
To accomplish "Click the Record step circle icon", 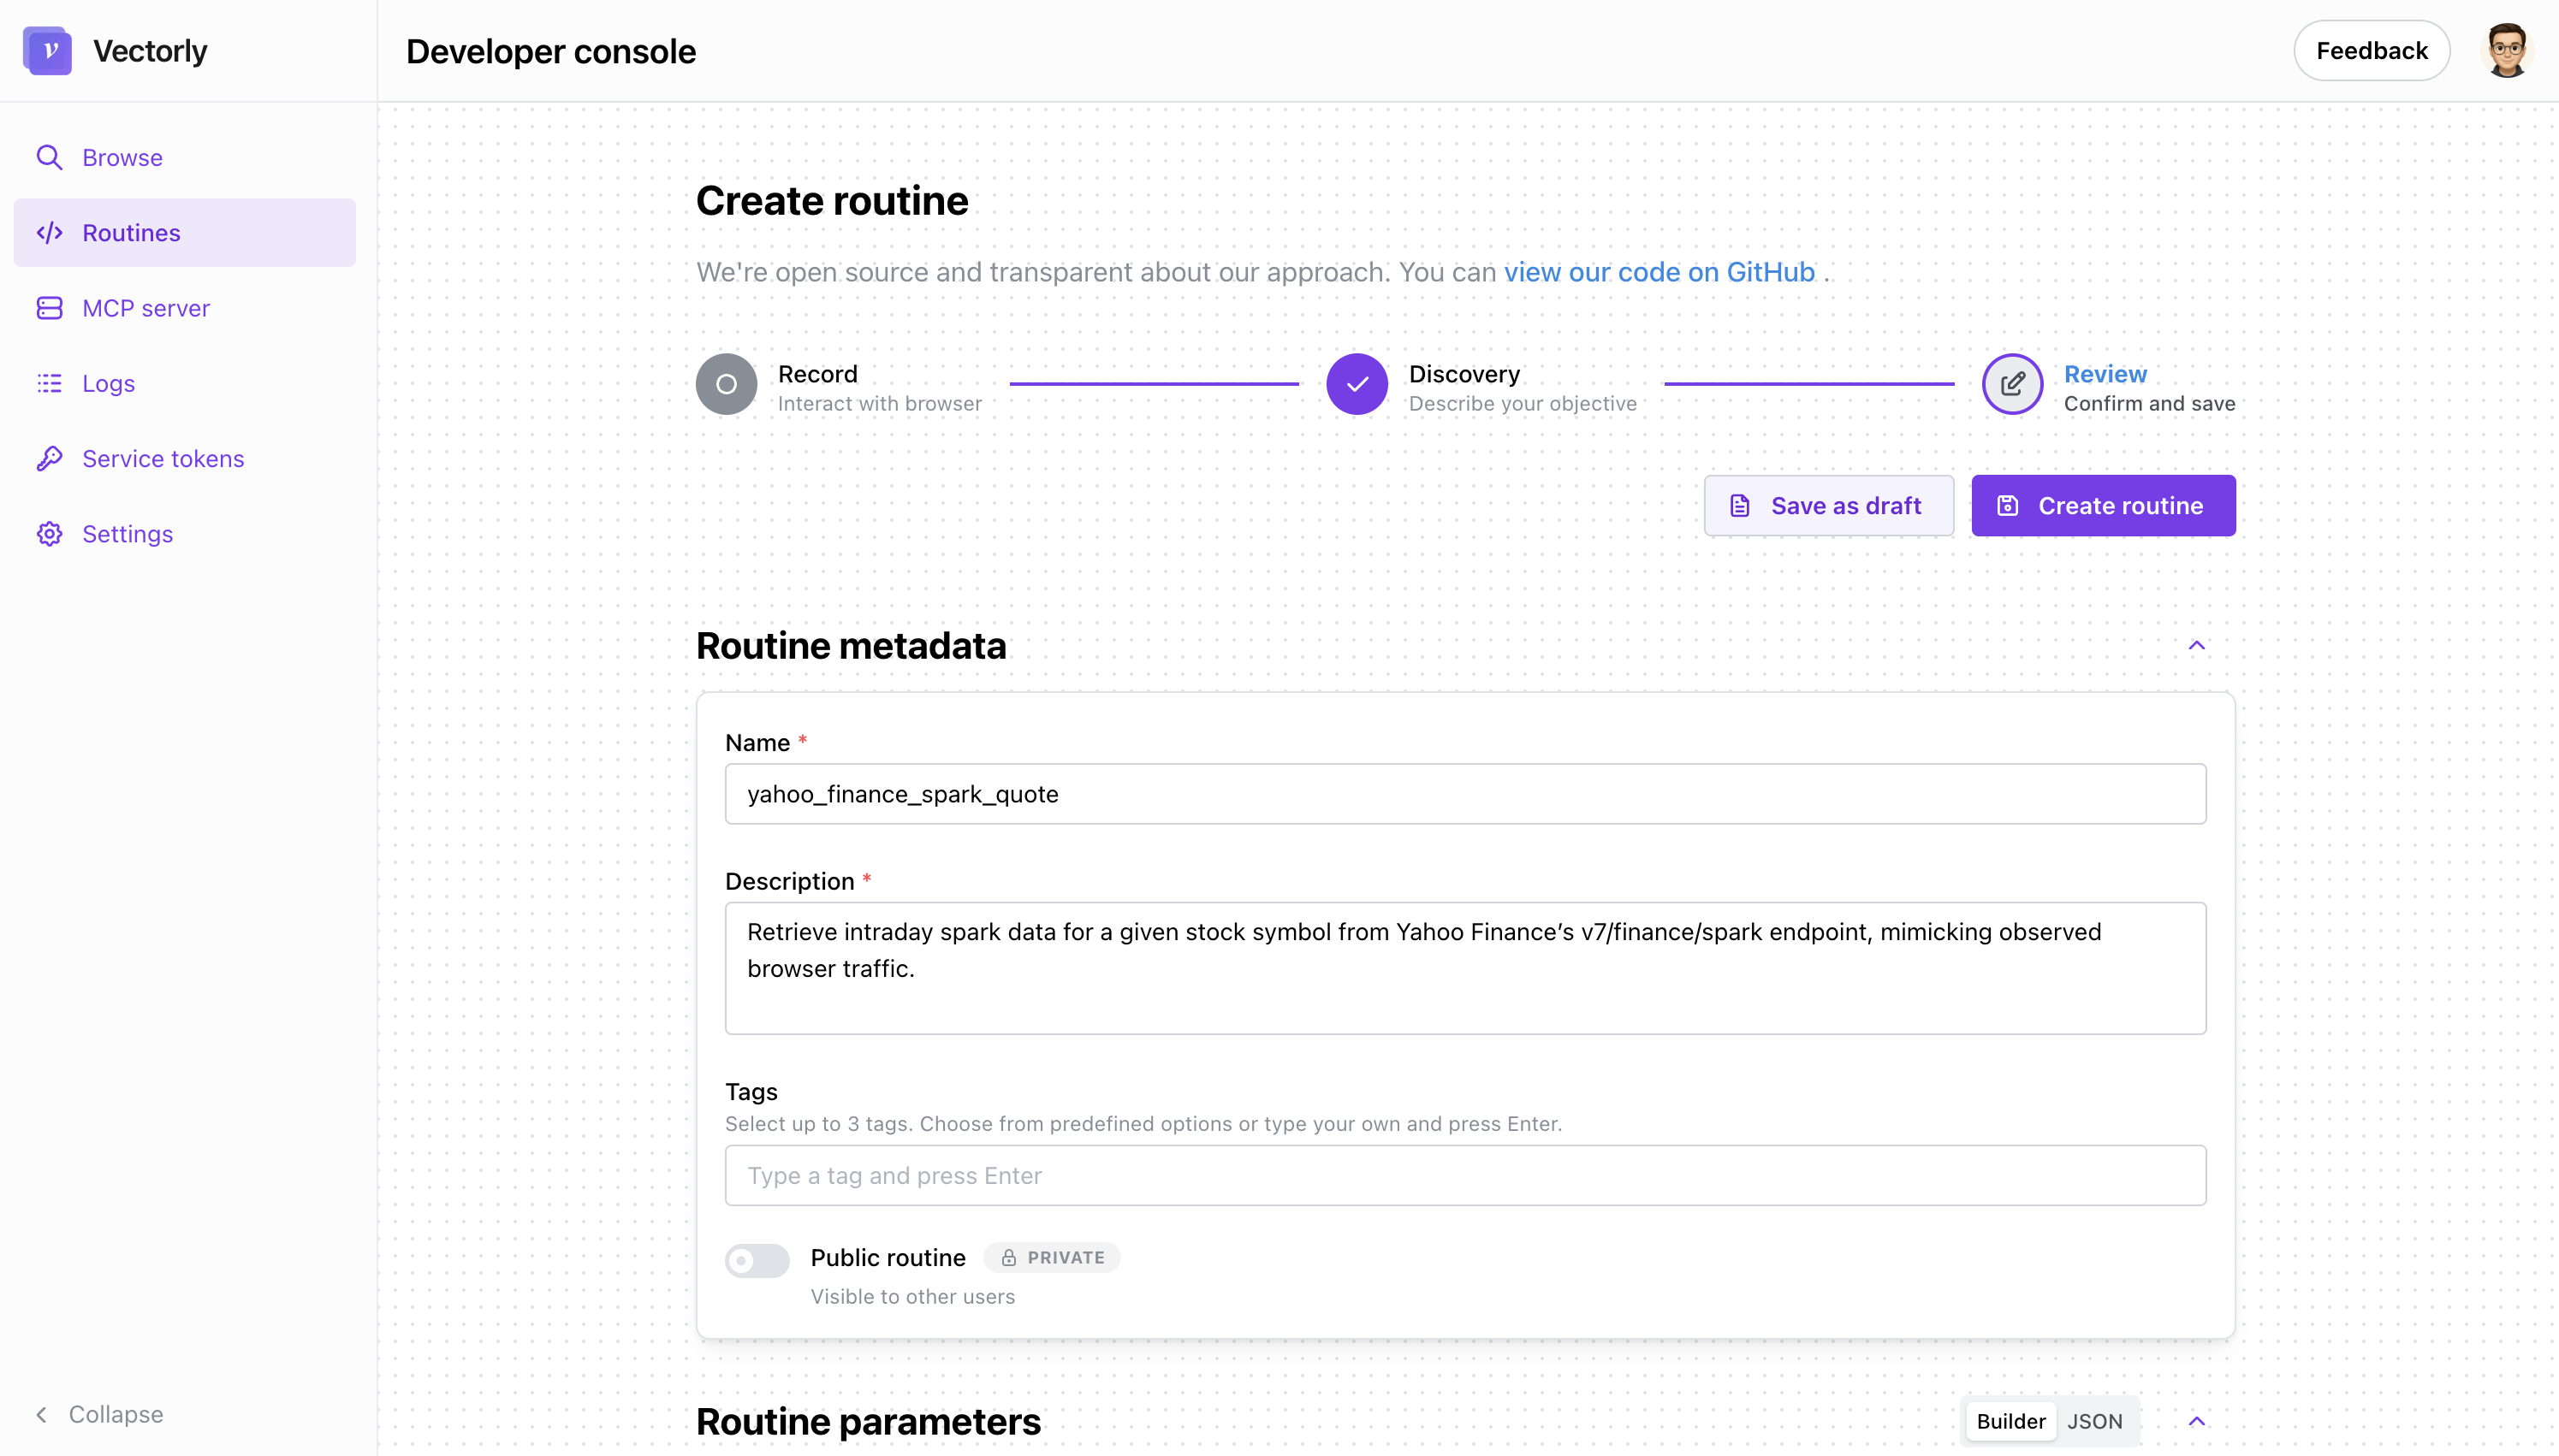I will 727,384.
